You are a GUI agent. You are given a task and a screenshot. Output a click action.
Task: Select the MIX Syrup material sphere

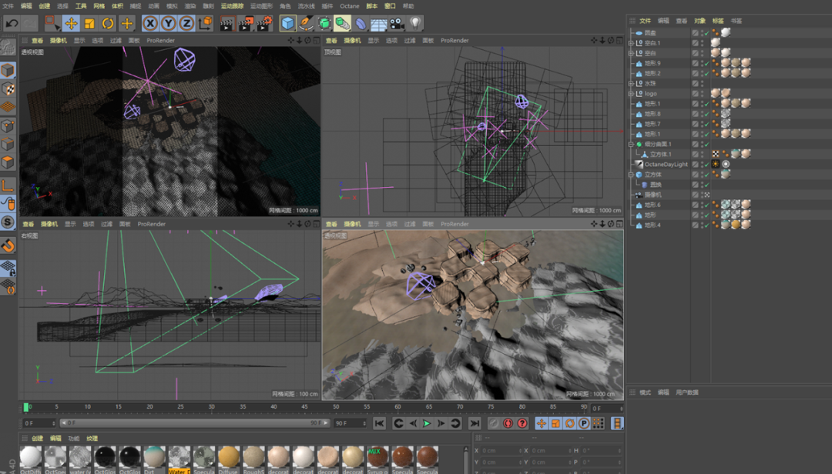point(377,457)
